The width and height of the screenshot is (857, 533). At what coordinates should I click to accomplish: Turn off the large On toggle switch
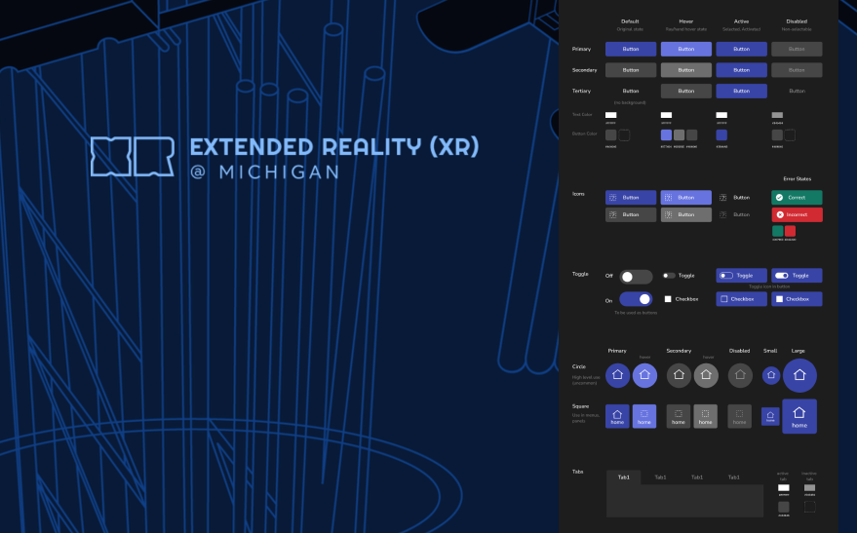tap(637, 299)
